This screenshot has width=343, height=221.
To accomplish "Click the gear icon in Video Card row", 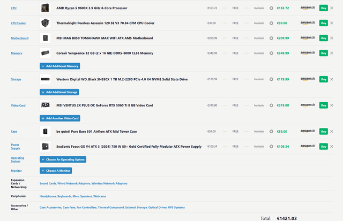I will (x=271, y=105).
